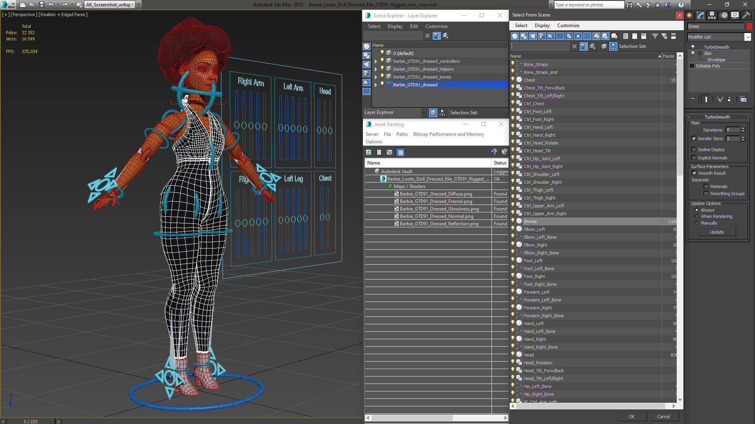Open Customize menu in Select From Scene
Viewport: 755px width, 424px height.
click(x=568, y=26)
